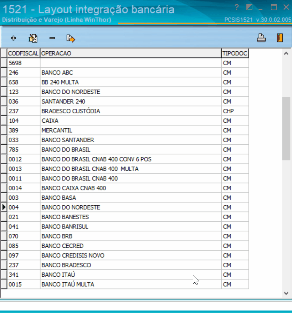
Task: Click the printer icon
Action: pos(261,38)
